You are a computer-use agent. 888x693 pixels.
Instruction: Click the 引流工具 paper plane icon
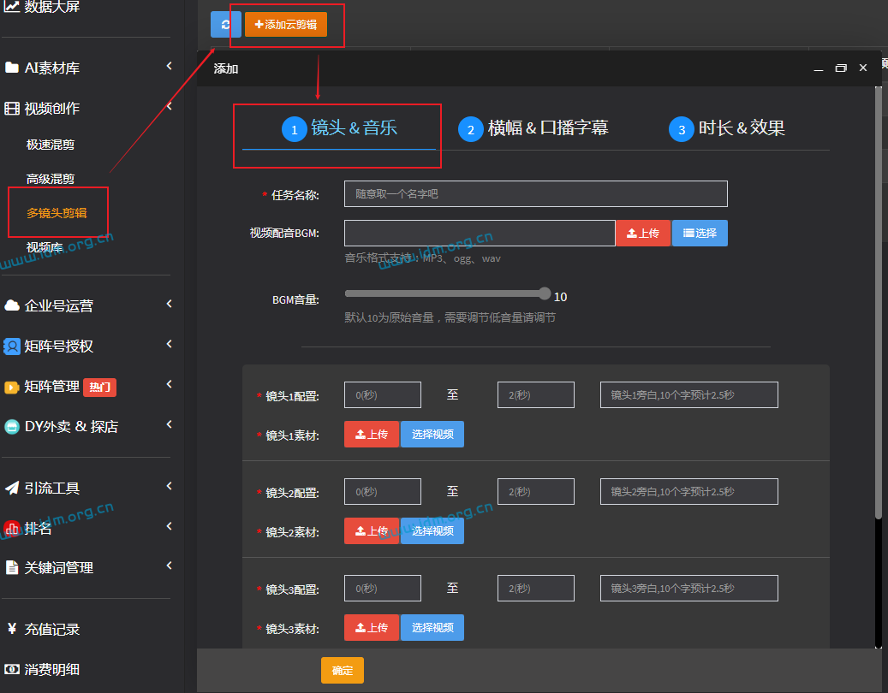(12, 488)
